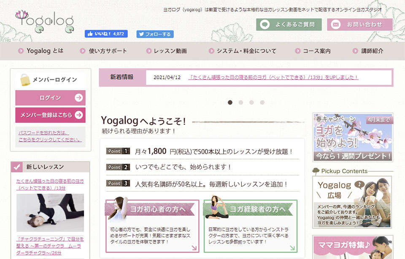Click the checkmark icon next to 新しいレッスン

17,167
